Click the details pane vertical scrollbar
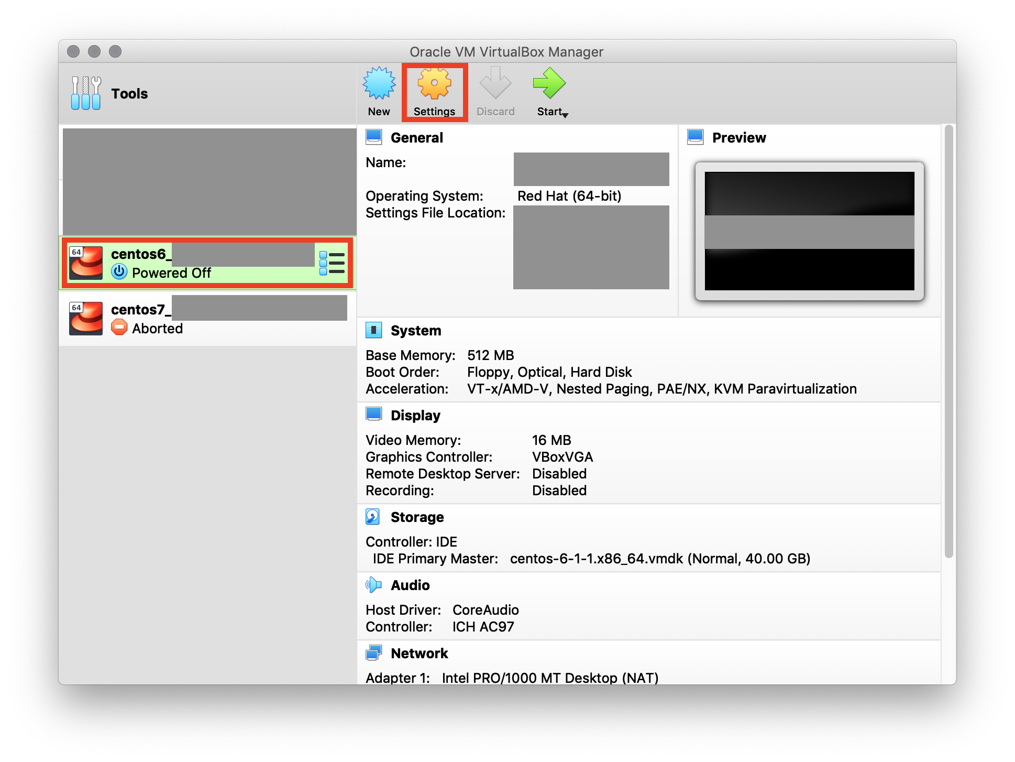1015x762 pixels. click(948, 342)
